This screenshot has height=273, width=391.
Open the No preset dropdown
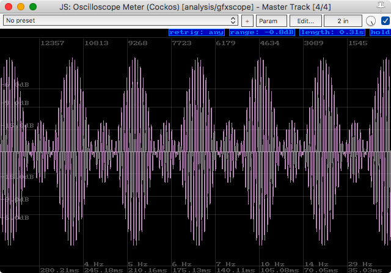tap(121, 20)
